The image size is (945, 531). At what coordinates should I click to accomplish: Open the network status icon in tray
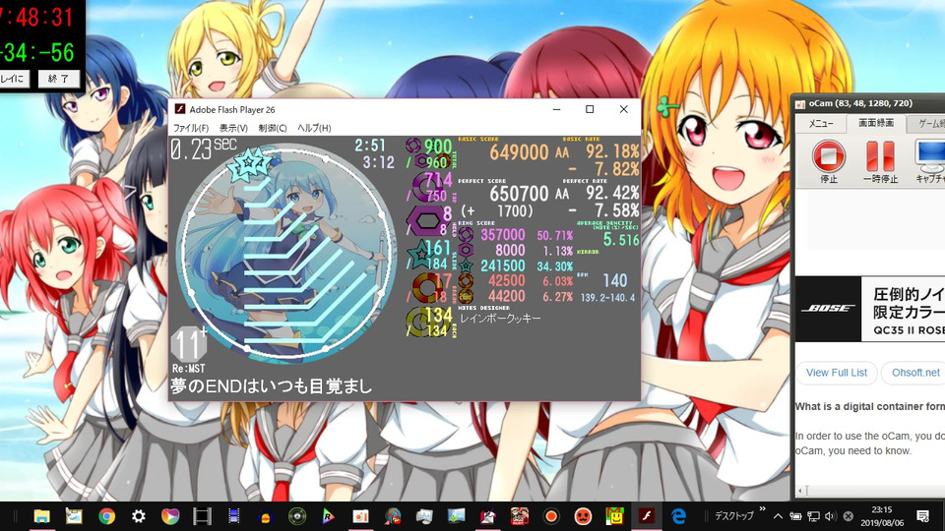pos(814,516)
